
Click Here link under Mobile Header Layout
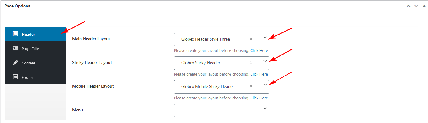coord(259,98)
